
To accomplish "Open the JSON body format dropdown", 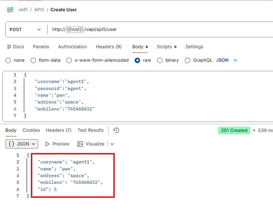I will click(227, 60).
